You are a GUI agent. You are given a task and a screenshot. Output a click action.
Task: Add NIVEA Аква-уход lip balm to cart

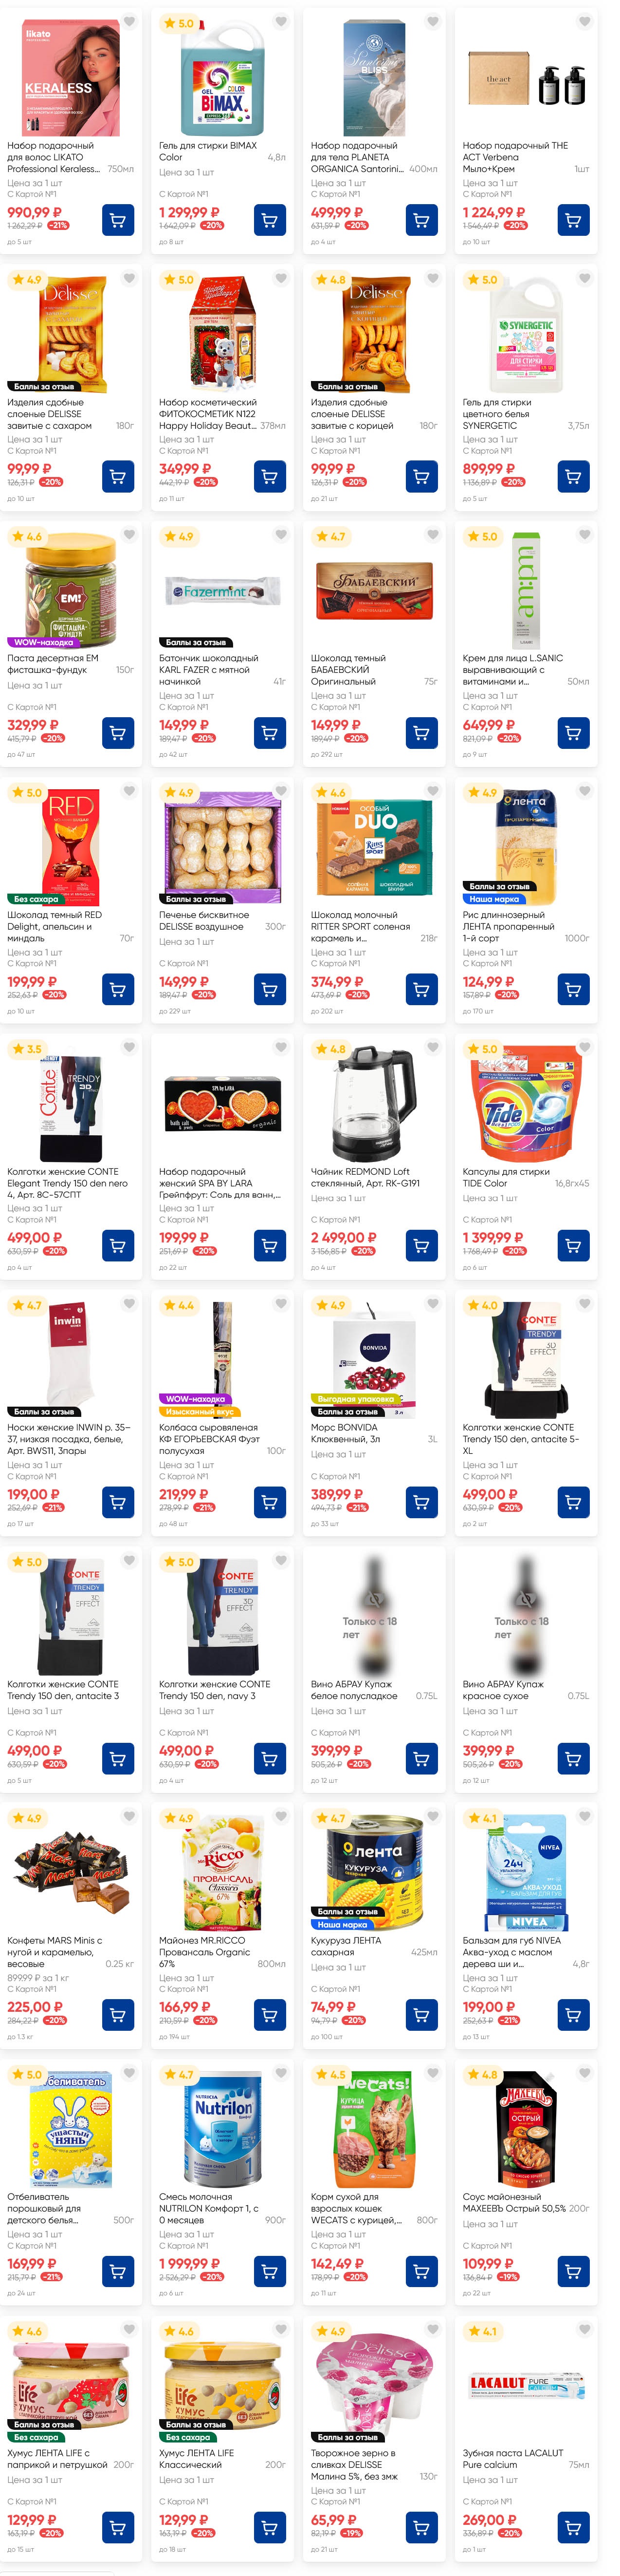[573, 2014]
